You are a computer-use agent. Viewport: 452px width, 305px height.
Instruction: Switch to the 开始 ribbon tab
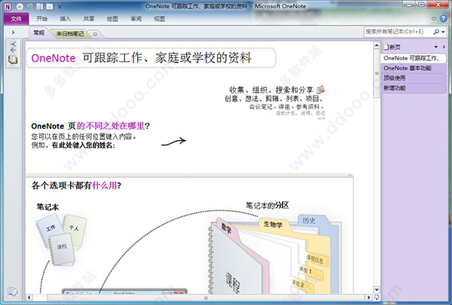tap(41, 19)
